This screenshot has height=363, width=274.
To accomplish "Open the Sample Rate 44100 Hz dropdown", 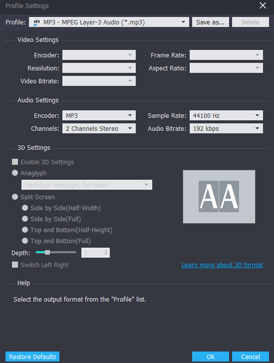I will click(x=258, y=116).
